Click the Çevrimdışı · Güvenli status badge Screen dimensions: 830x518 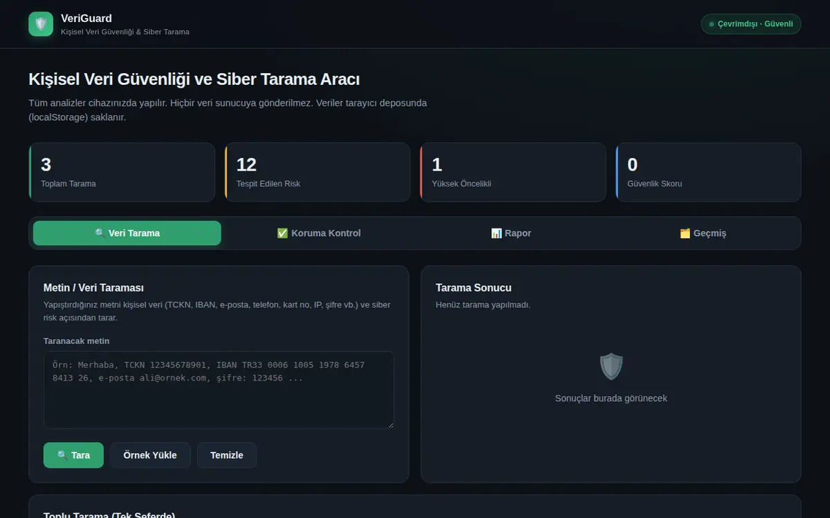pyautogui.click(x=751, y=24)
